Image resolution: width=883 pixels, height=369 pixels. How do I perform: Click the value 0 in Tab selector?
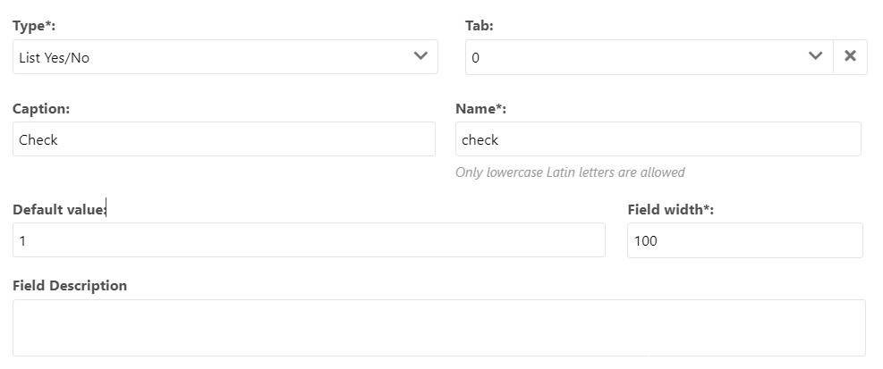(x=476, y=57)
